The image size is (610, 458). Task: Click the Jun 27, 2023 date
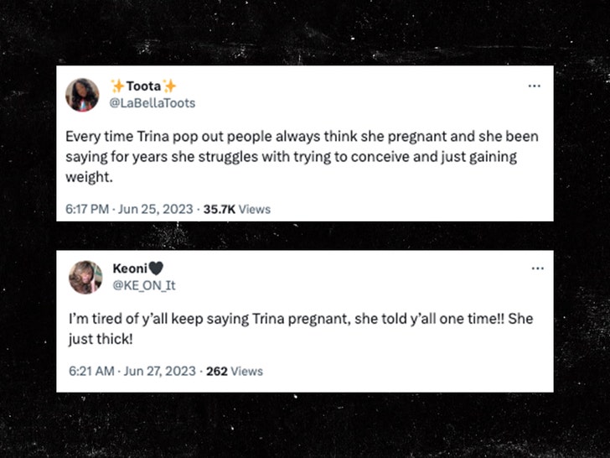(x=160, y=371)
